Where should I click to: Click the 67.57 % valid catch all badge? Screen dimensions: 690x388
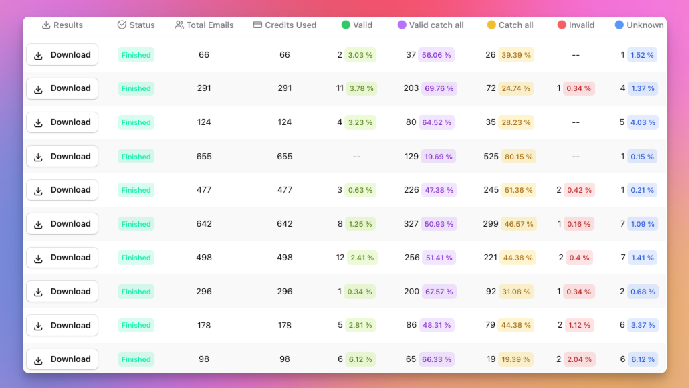(x=439, y=292)
